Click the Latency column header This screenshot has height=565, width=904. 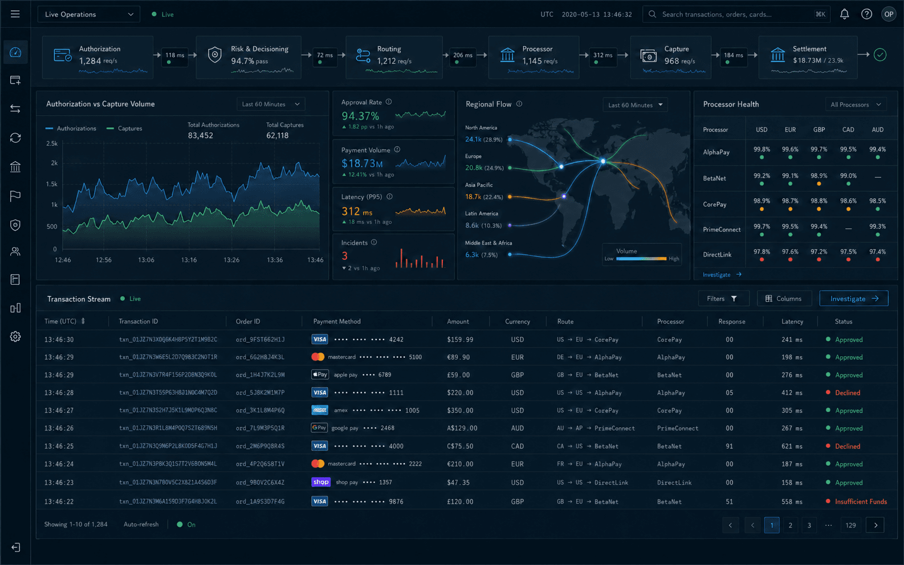[792, 321]
